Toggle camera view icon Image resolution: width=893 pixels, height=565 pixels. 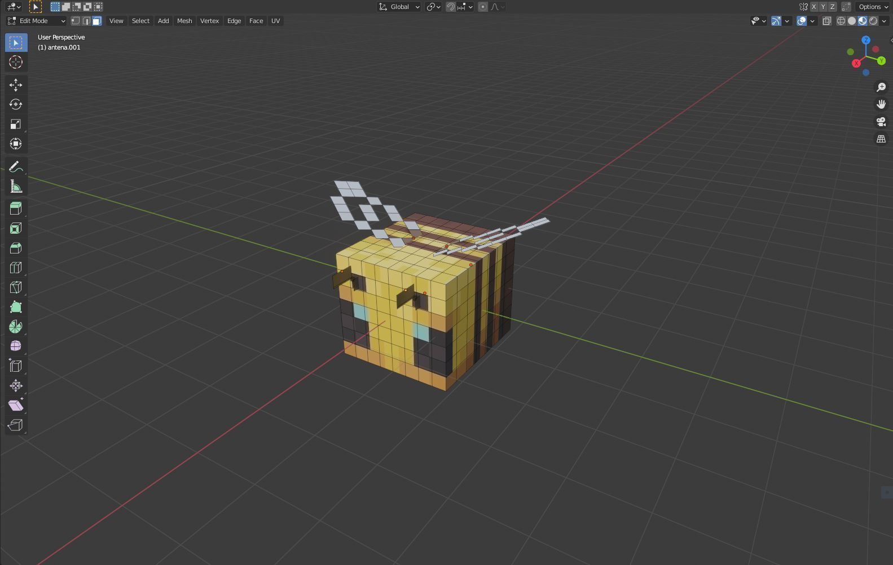coord(881,122)
